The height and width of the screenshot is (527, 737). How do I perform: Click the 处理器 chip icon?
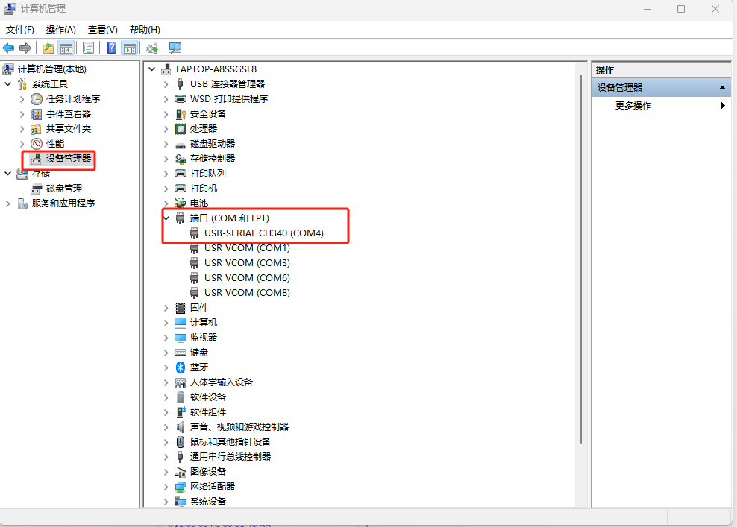[181, 129]
